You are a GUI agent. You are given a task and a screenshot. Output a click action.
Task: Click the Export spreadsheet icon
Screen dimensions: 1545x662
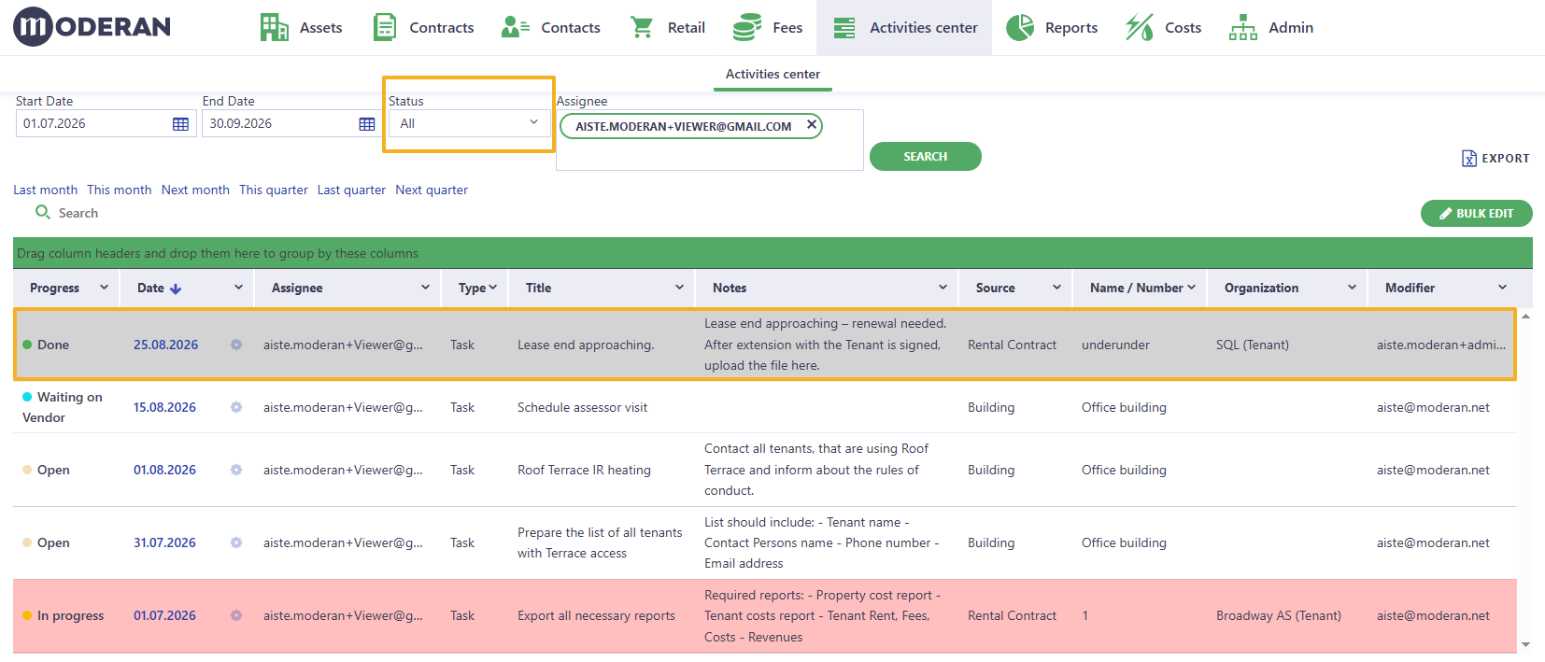[1469, 159]
